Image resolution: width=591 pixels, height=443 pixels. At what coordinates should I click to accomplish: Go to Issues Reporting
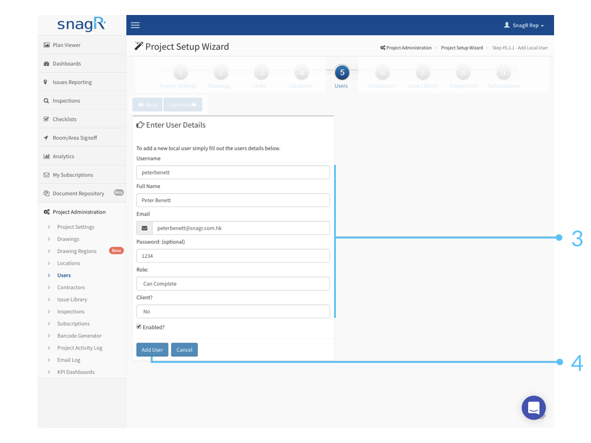(x=82, y=82)
